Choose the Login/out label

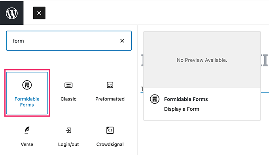[68, 144]
